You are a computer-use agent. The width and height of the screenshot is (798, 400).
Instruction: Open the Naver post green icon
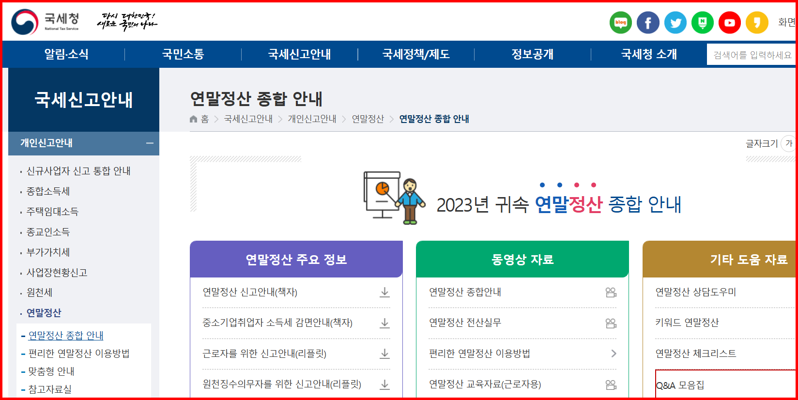pos(703,22)
